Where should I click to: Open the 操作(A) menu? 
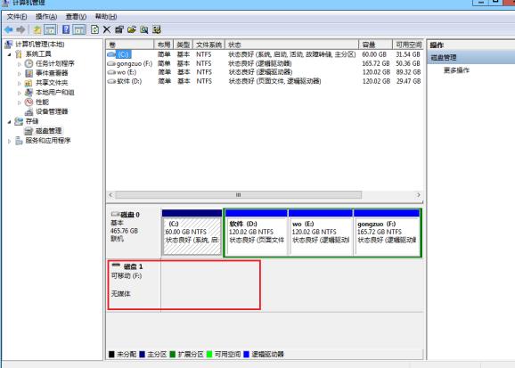[46, 16]
